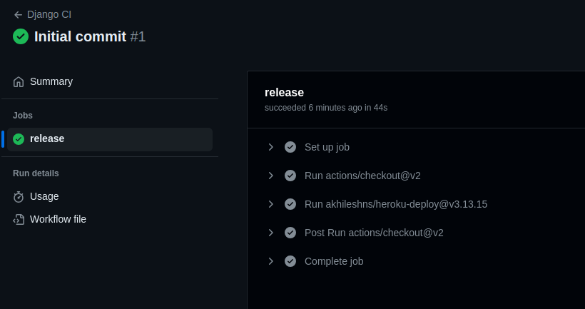Click the Summary home icon
Viewport: 585px width, 309px height.
[x=19, y=82]
